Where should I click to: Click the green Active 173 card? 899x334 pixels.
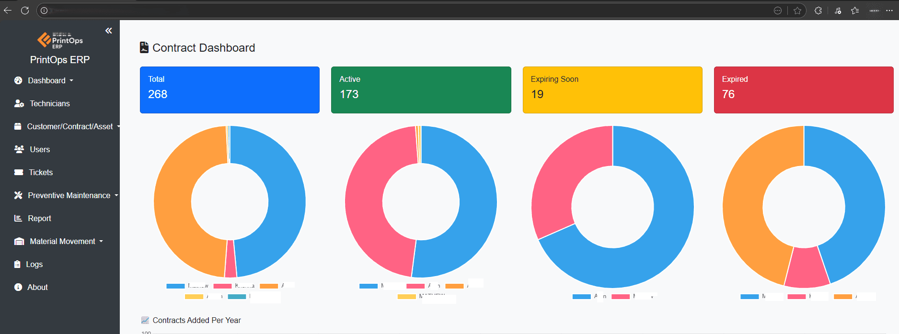(421, 90)
